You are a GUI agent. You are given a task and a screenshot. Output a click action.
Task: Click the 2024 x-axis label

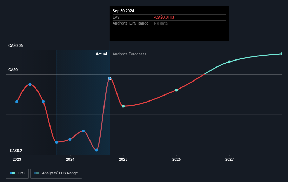[70, 159]
